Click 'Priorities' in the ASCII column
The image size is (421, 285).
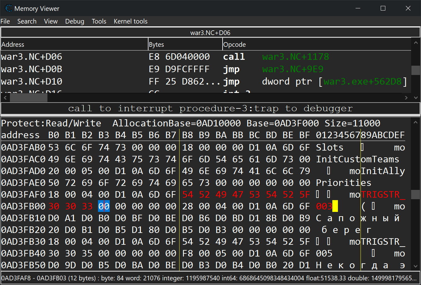tap(344, 183)
